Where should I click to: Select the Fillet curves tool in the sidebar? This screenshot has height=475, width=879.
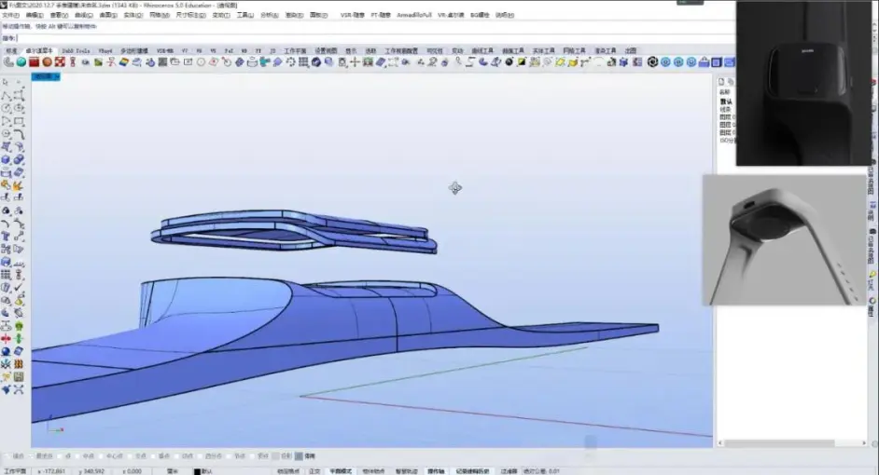point(19,134)
